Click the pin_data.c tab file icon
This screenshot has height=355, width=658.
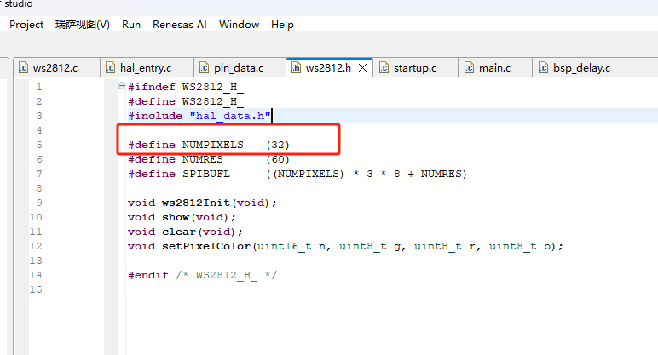point(204,68)
